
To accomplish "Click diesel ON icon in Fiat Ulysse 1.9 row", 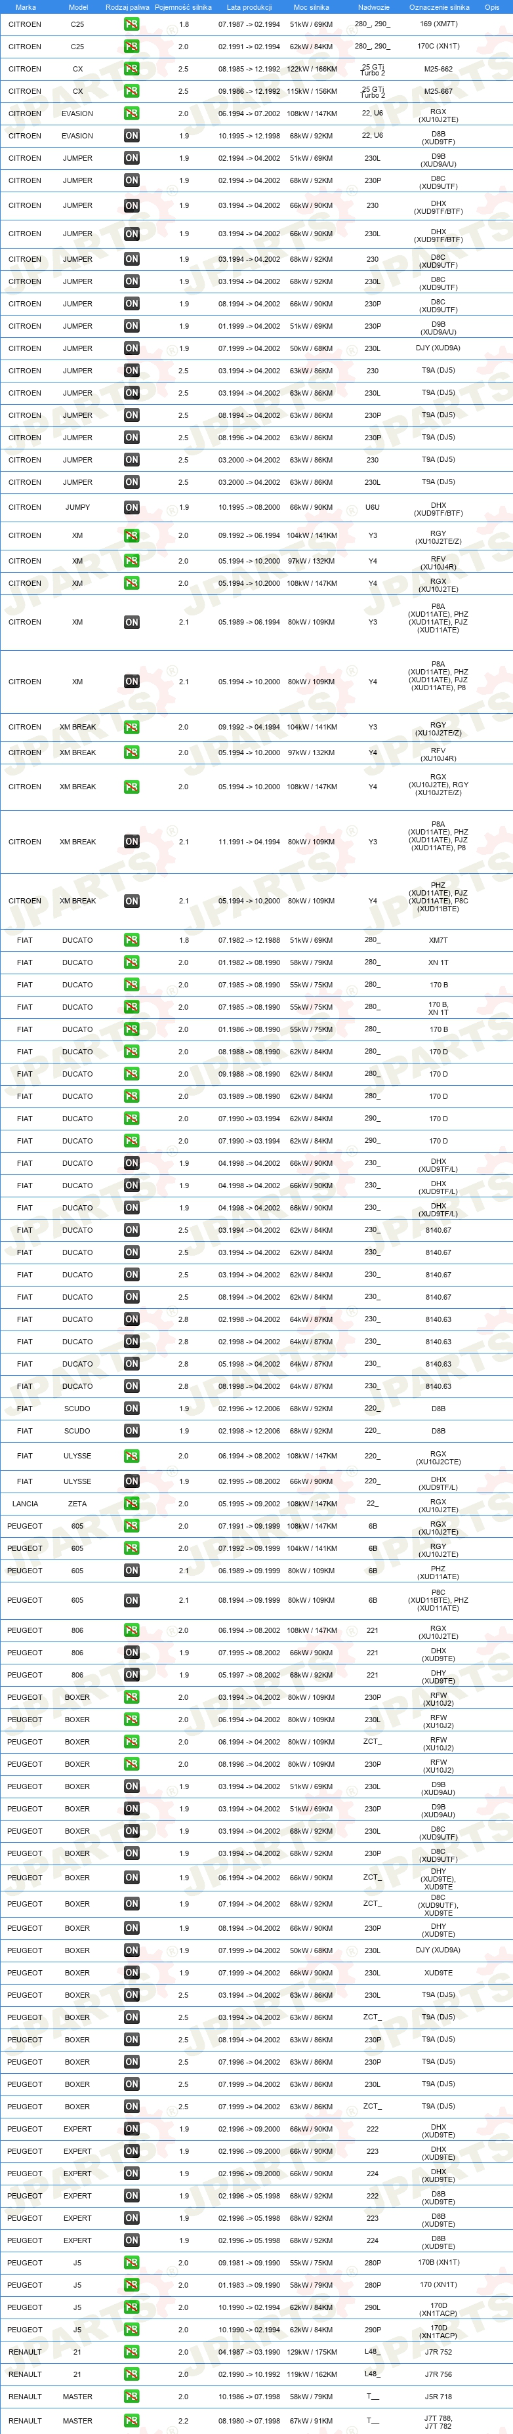I will click(131, 1481).
